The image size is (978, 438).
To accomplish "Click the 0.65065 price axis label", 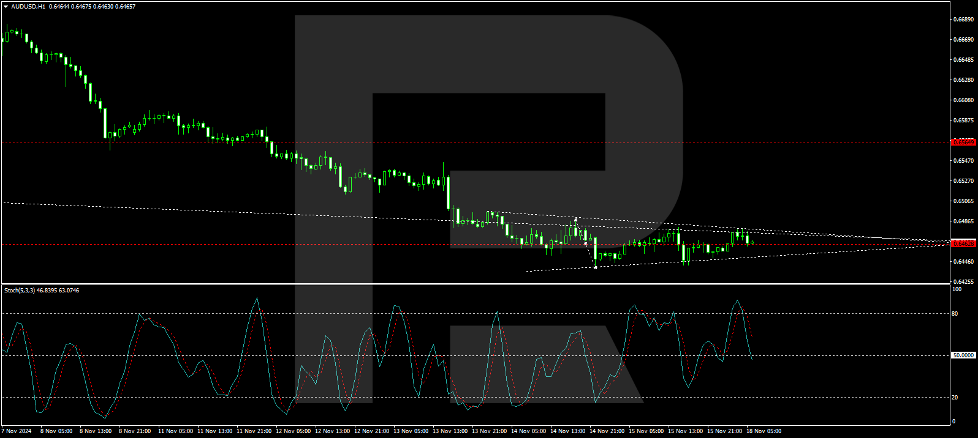I will 963,201.
